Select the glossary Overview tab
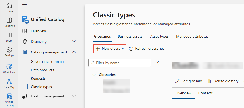Screen dimensions: 244x108 184,93
